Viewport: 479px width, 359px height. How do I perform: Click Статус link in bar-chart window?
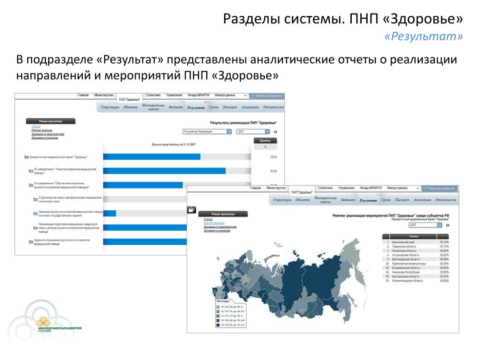36,126
